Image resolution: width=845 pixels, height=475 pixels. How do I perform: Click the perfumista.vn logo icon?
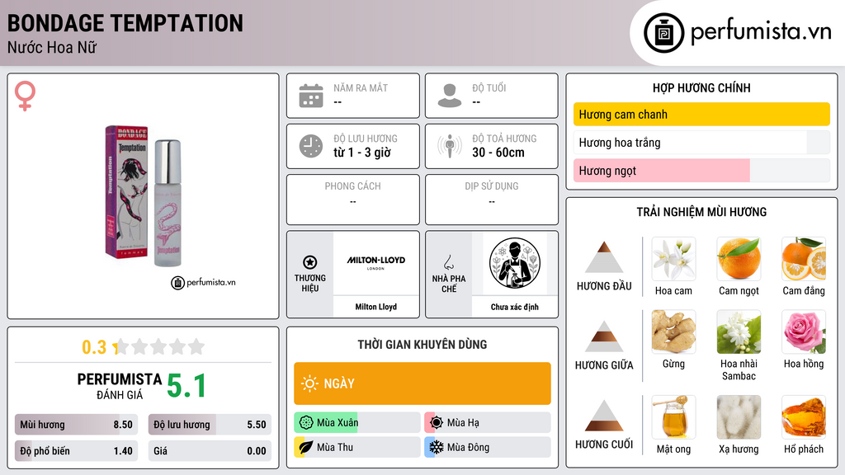tap(663, 33)
